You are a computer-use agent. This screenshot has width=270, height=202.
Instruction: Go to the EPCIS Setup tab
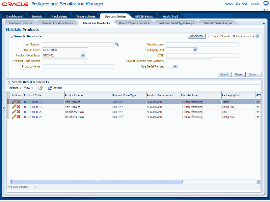144,16
